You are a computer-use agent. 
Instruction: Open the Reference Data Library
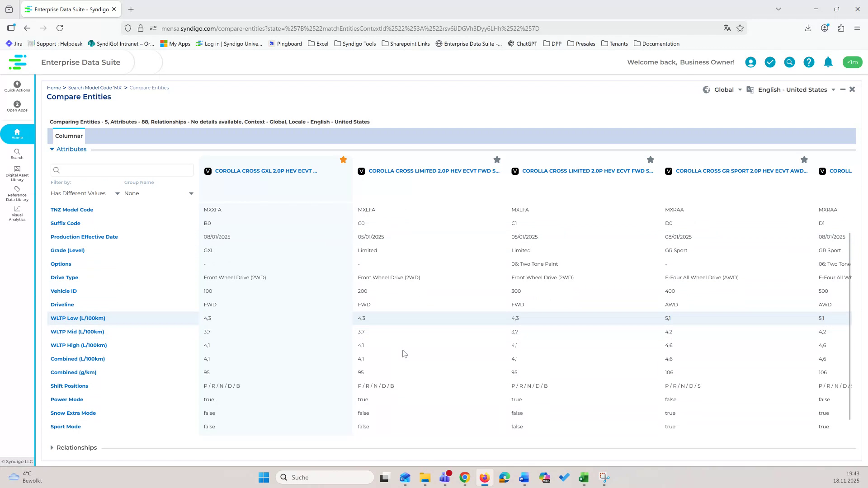pos(17,194)
